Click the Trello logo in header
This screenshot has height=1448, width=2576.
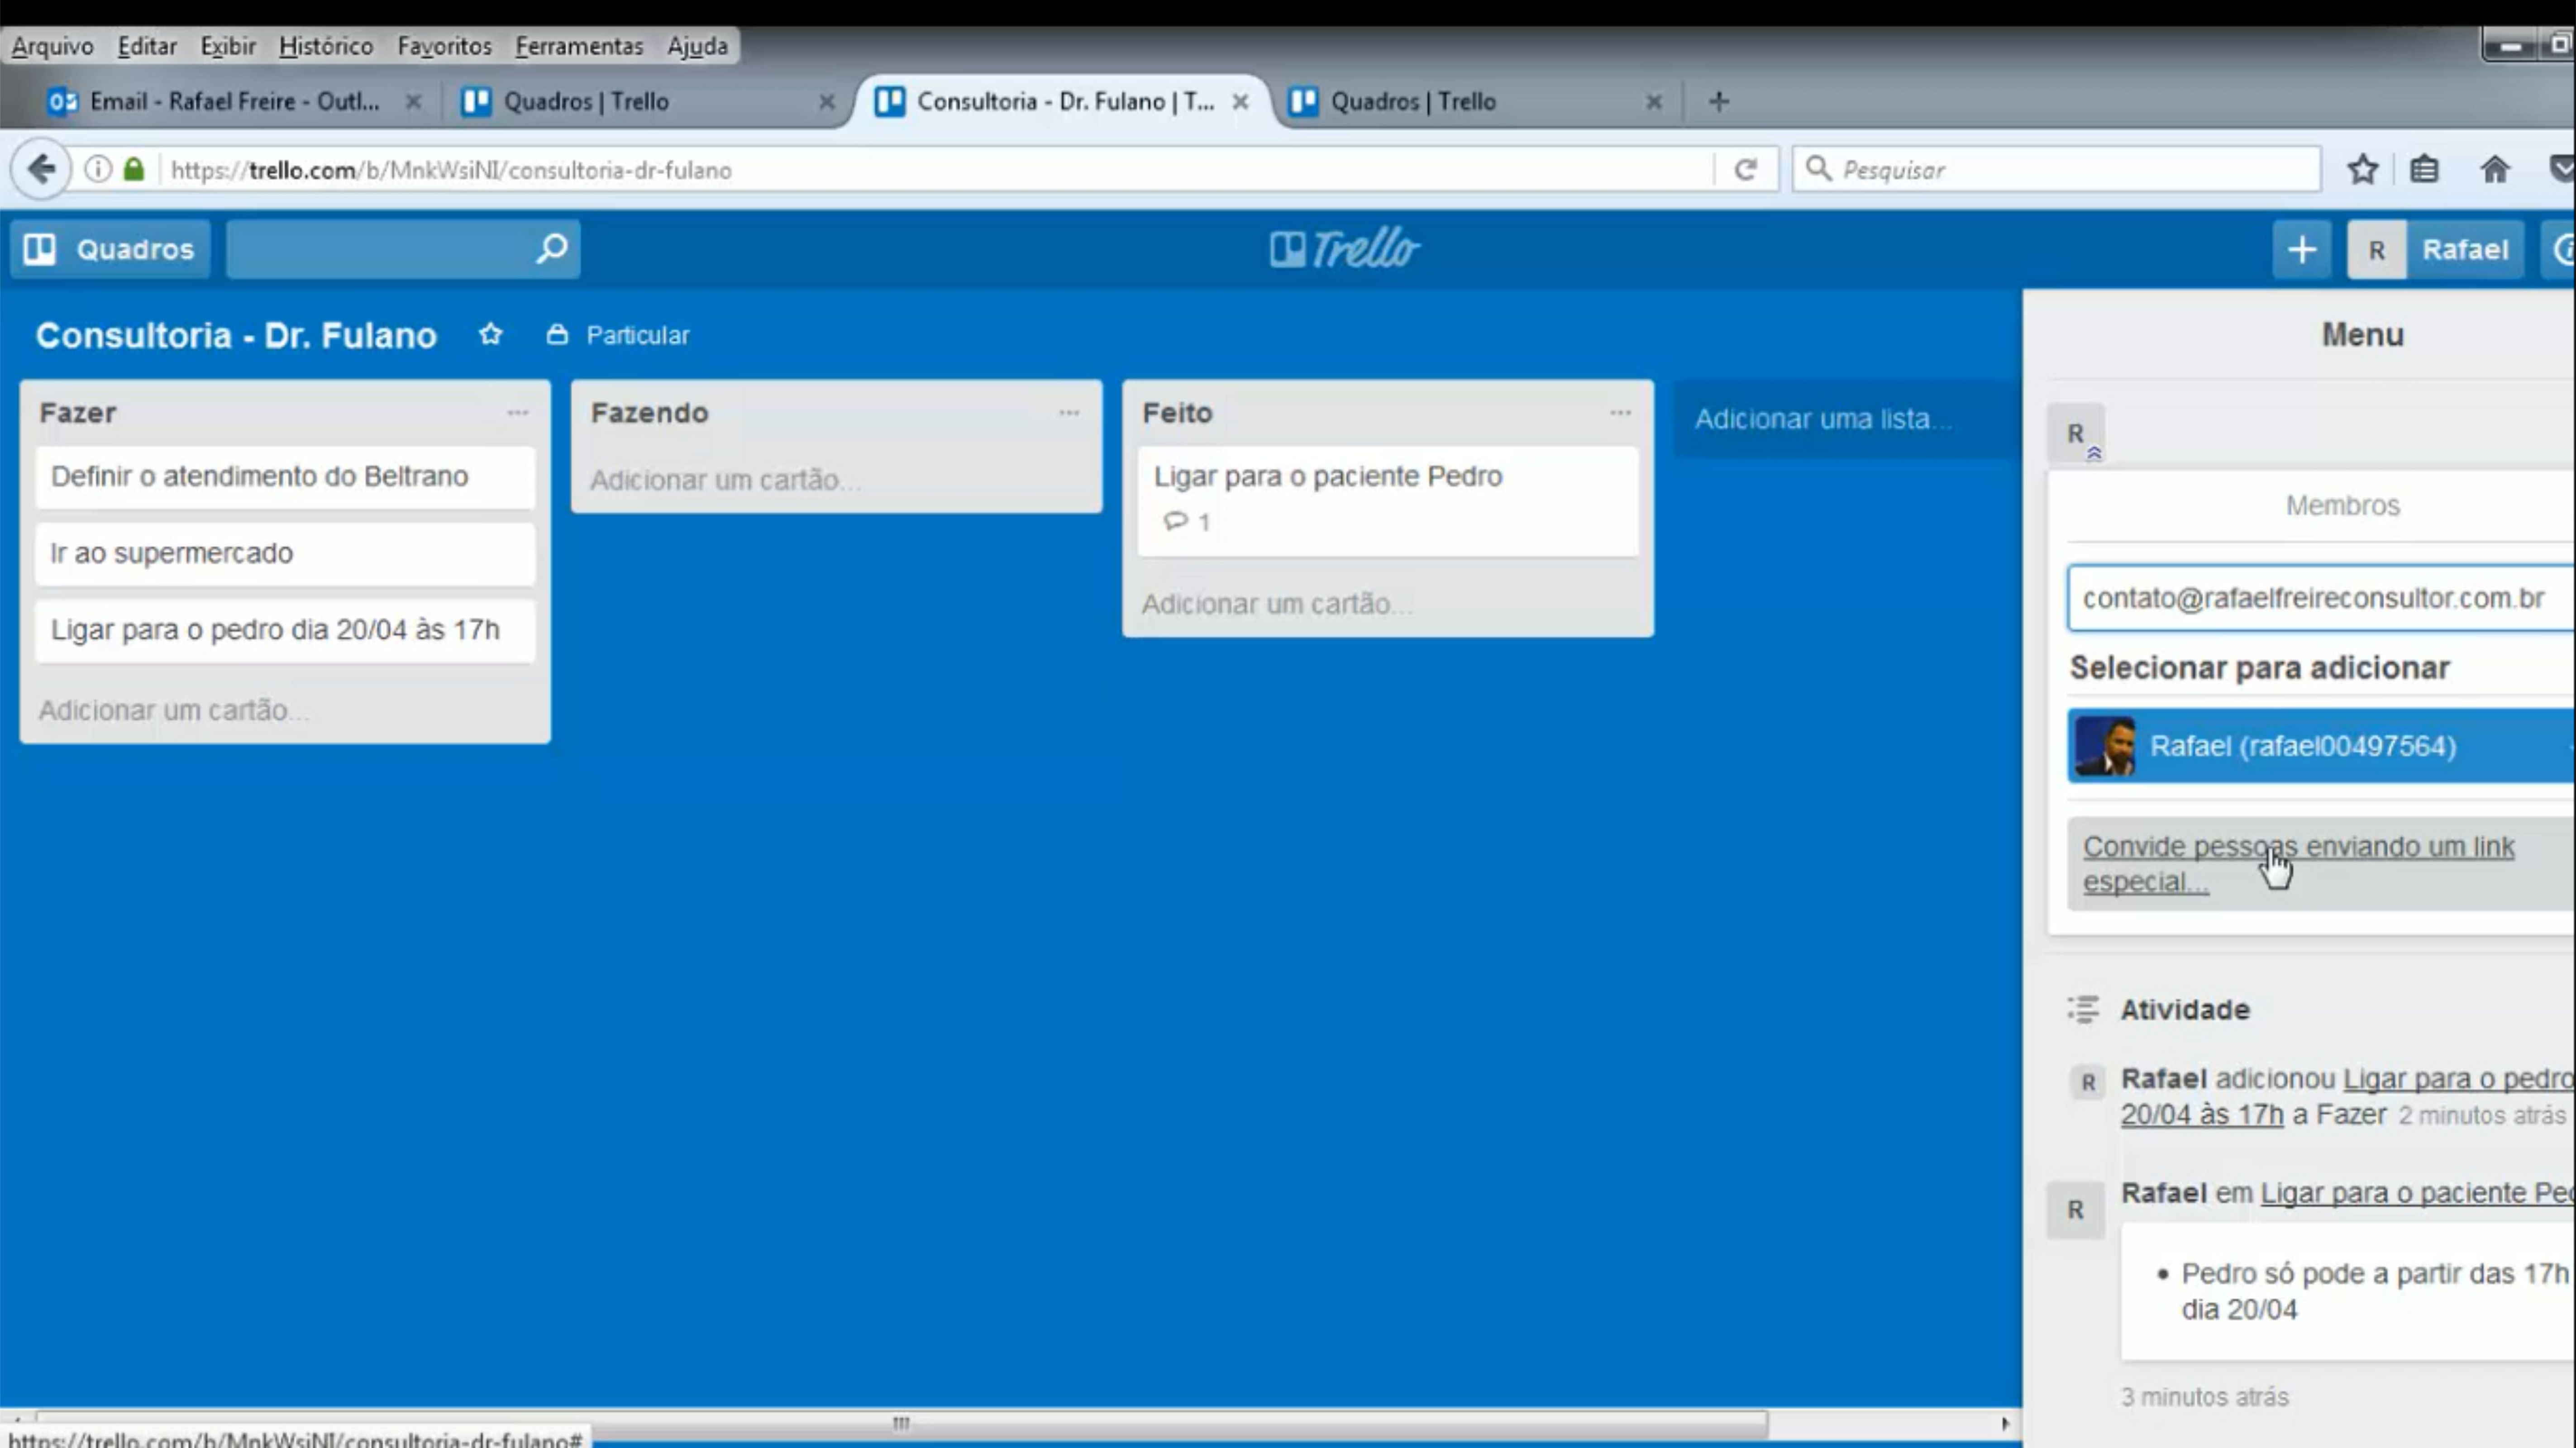click(1344, 248)
